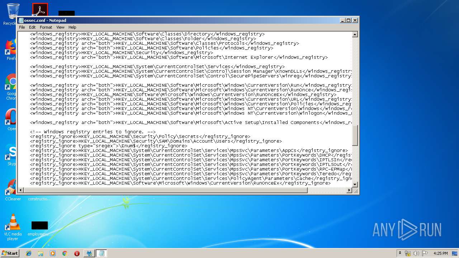Click the line containing CurrentControlSet\Services</windows_registry>
The image size is (459, 258).
(x=157, y=67)
